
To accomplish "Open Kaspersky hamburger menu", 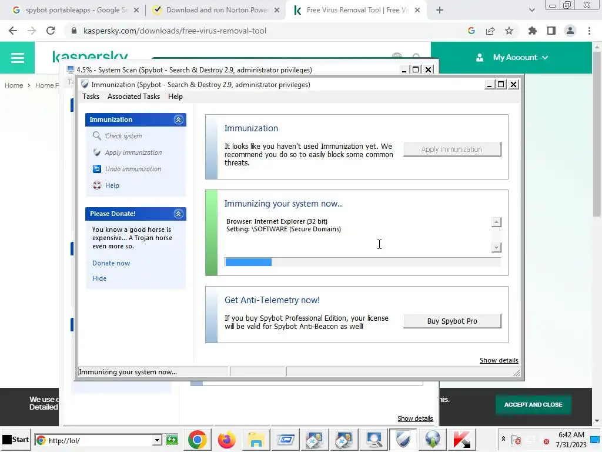I will [17, 58].
